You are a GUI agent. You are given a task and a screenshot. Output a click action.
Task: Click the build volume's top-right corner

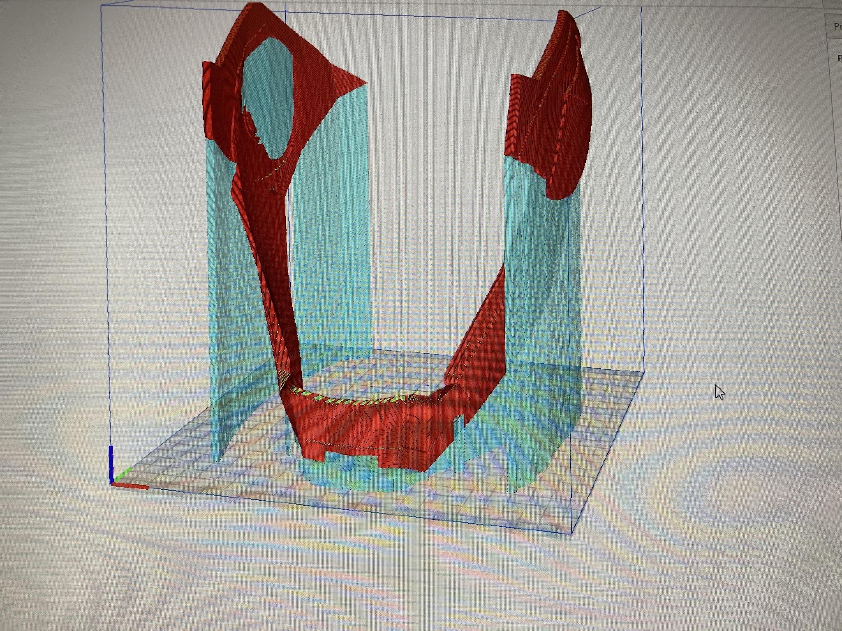click(641, 7)
